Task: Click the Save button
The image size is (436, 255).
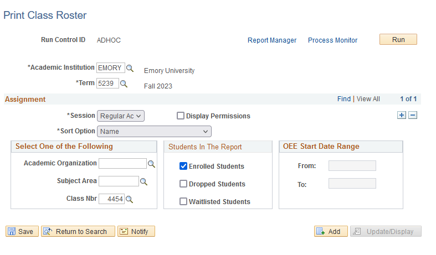Action: 22,231
